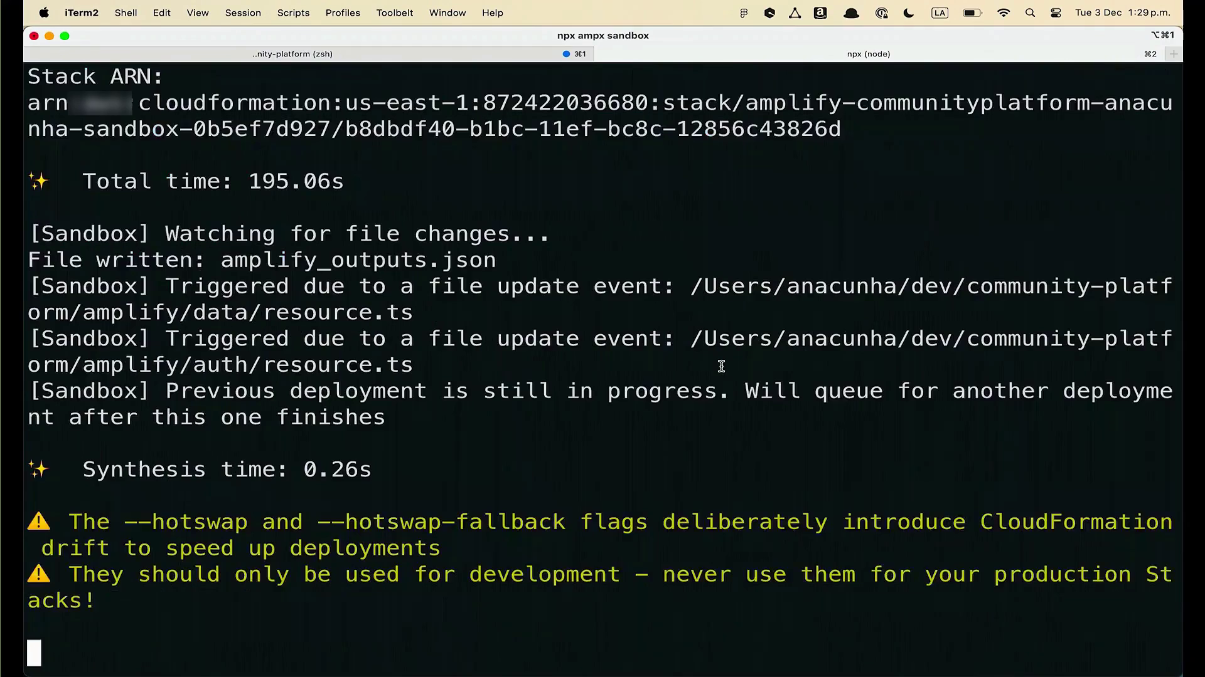Click the 'orm/amplify/data/resource.ts' path text
1205x677 pixels.
[220, 312]
